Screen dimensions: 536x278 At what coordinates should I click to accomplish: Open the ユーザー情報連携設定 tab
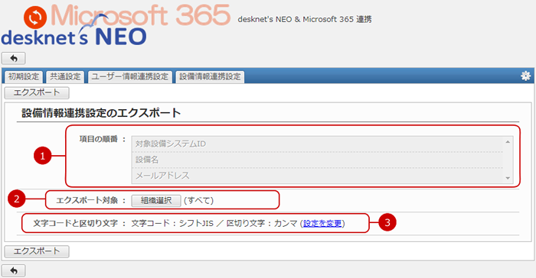(130, 76)
